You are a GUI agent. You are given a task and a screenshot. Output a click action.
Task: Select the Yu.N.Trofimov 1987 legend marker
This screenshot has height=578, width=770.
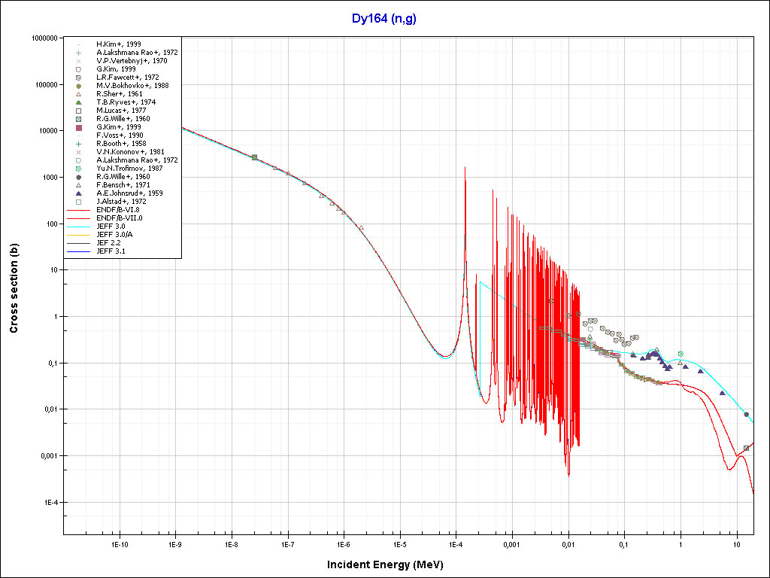click(x=78, y=169)
